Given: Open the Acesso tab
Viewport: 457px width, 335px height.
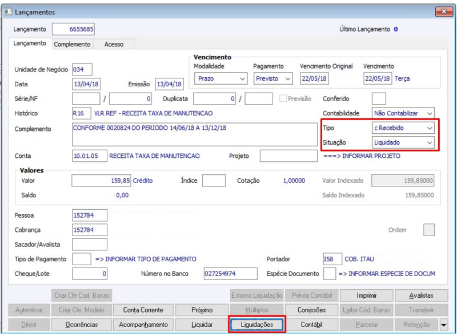Looking at the screenshot, I should tap(114, 45).
